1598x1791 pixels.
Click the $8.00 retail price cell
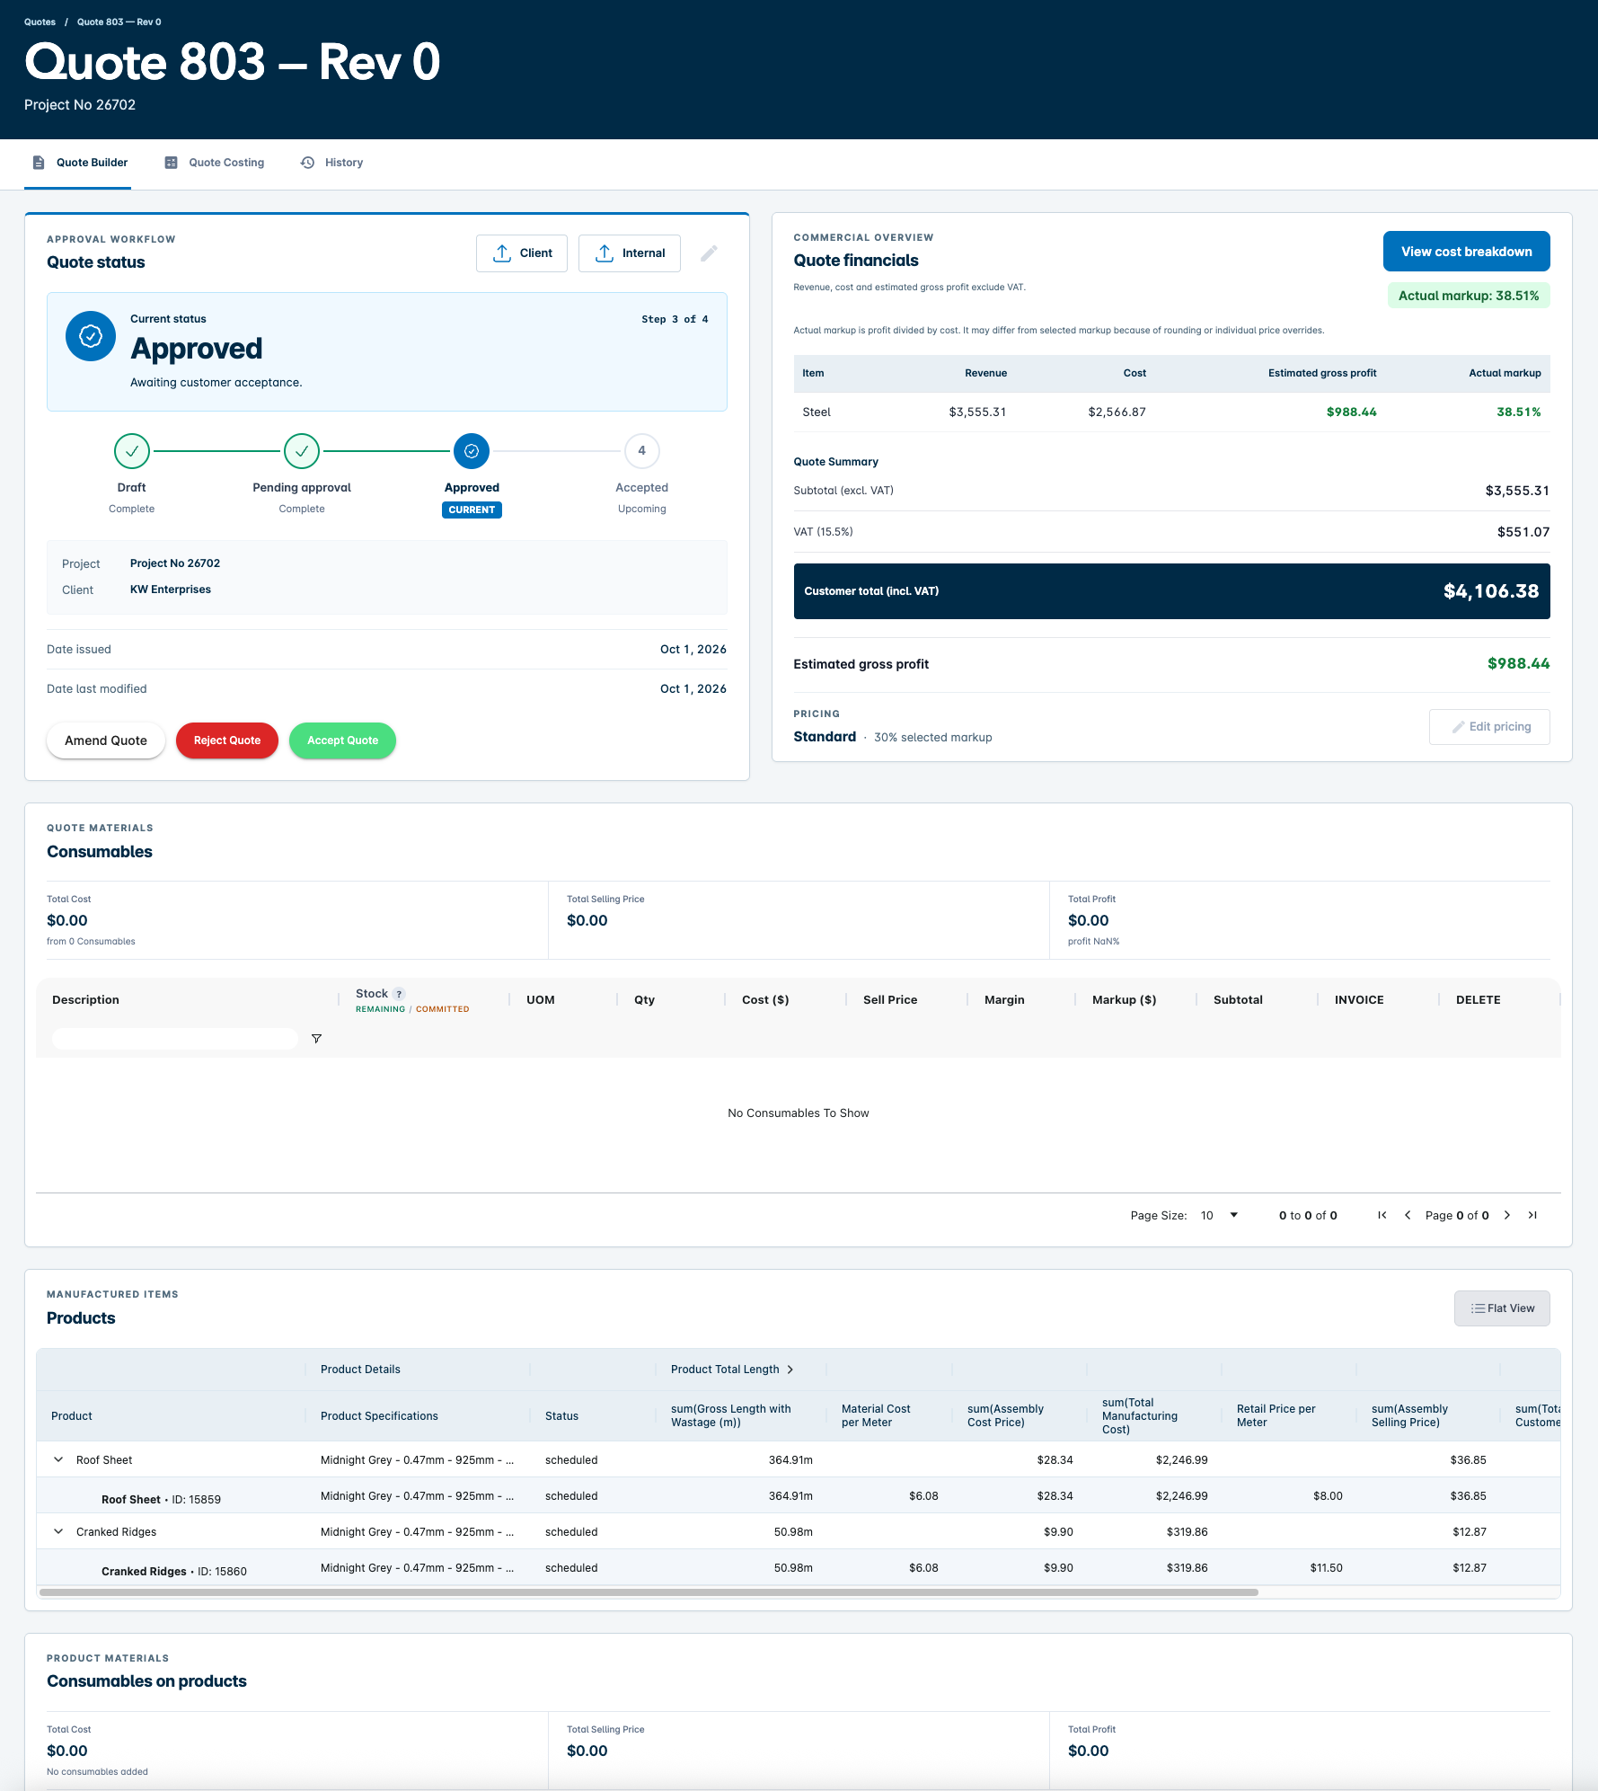1328,1496
